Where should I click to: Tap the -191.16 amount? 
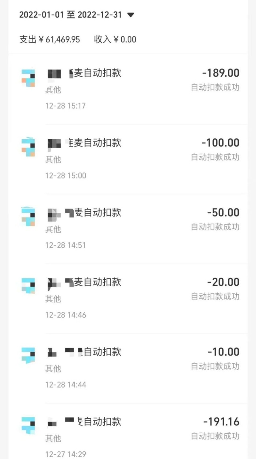point(221,422)
